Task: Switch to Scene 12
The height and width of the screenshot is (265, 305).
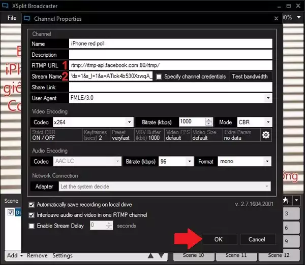Action: [x=279, y=256]
